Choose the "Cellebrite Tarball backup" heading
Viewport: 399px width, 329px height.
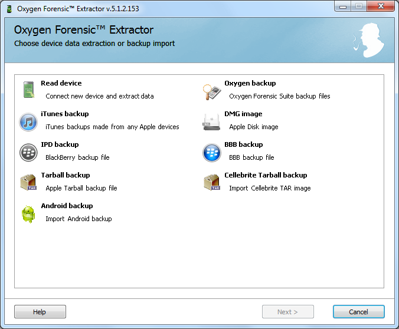pyautogui.click(x=266, y=175)
